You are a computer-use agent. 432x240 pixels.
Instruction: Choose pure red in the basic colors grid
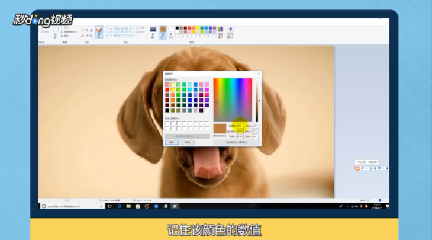point(167,89)
